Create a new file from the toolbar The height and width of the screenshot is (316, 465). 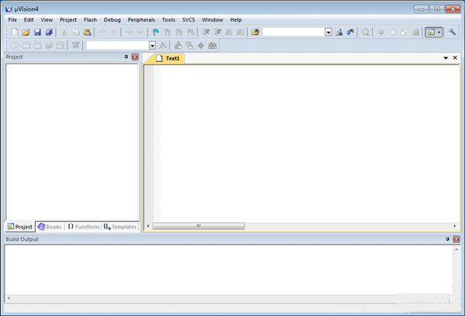(x=14, y=33)
